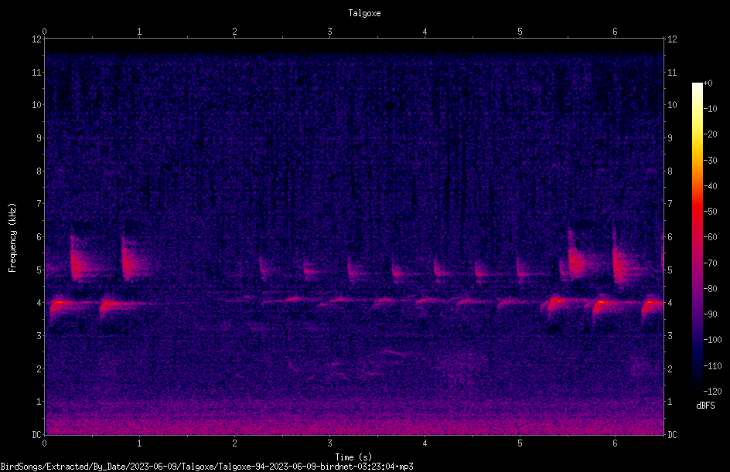Click the "3" second tick on the top time axis
The height and width of the screenshot is (472, 730).
(x=329, y=32)
